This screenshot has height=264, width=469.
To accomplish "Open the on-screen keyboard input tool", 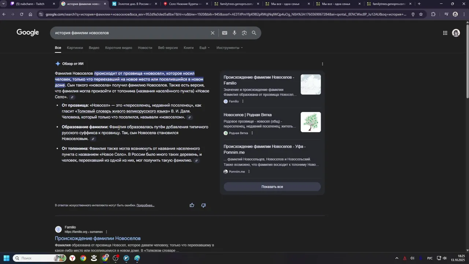I will [x=225, y=33].
